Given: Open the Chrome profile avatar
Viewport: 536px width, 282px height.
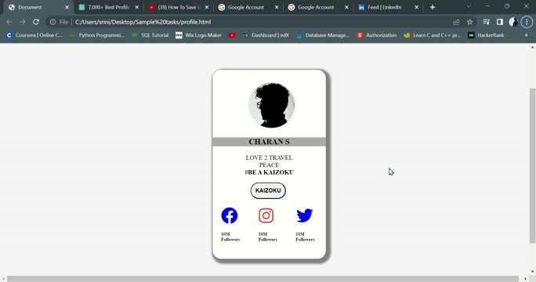Looking at the screenshot, I should pos(513,22).
